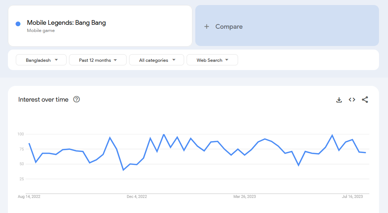The width and height of the screenshot is (388, 213).
Task: Click the Mobile game subtitle
Action: pos(41,31)
